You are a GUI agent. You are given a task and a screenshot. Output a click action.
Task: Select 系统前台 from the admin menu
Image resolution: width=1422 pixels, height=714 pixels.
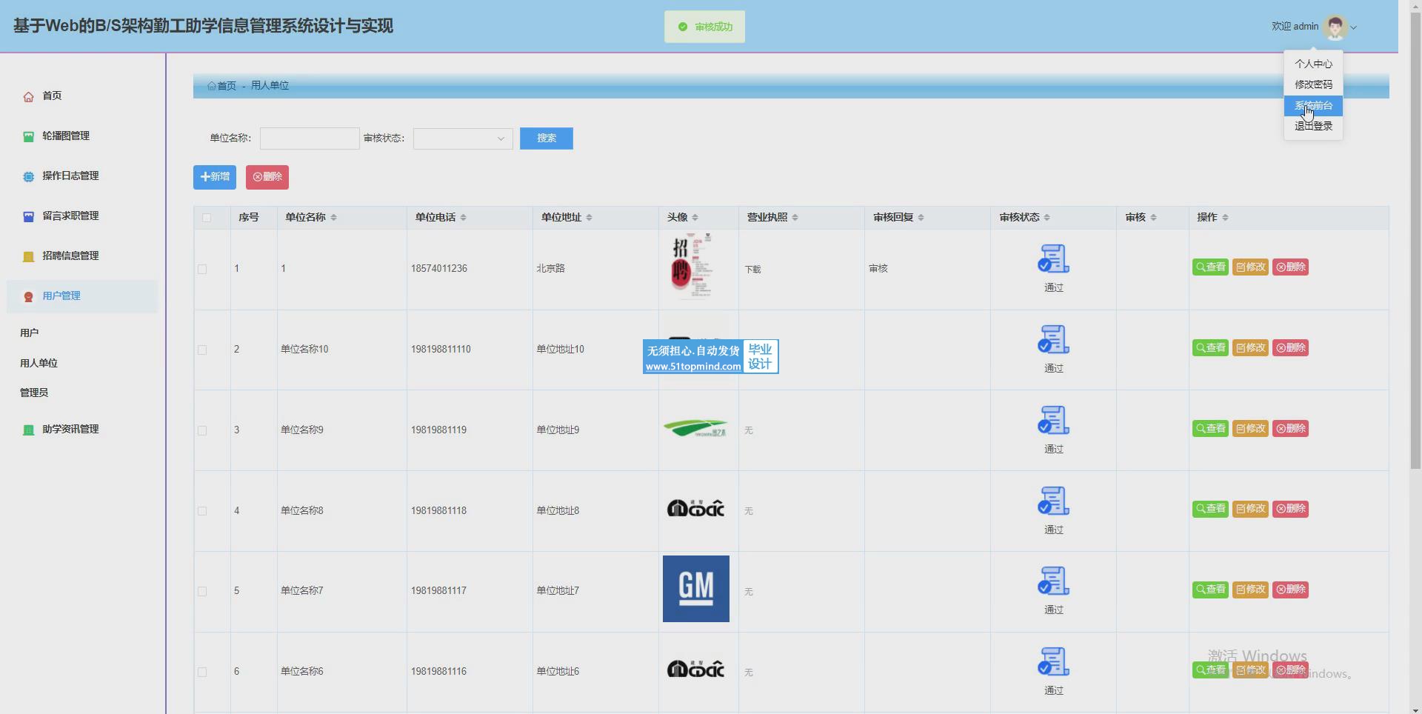click(1312, 106)
